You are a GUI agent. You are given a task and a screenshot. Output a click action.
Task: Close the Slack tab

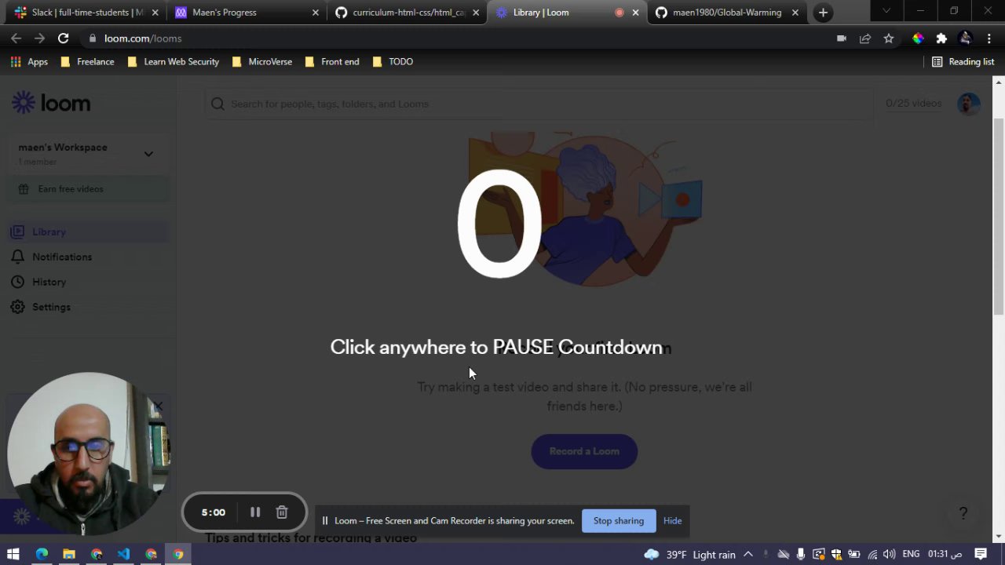[155, 13]
